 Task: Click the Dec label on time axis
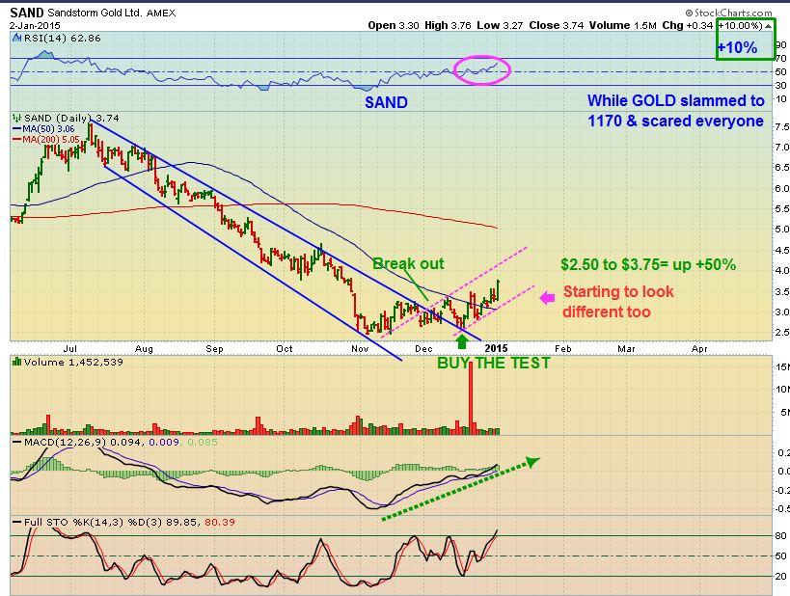click(x=423, y=349)
